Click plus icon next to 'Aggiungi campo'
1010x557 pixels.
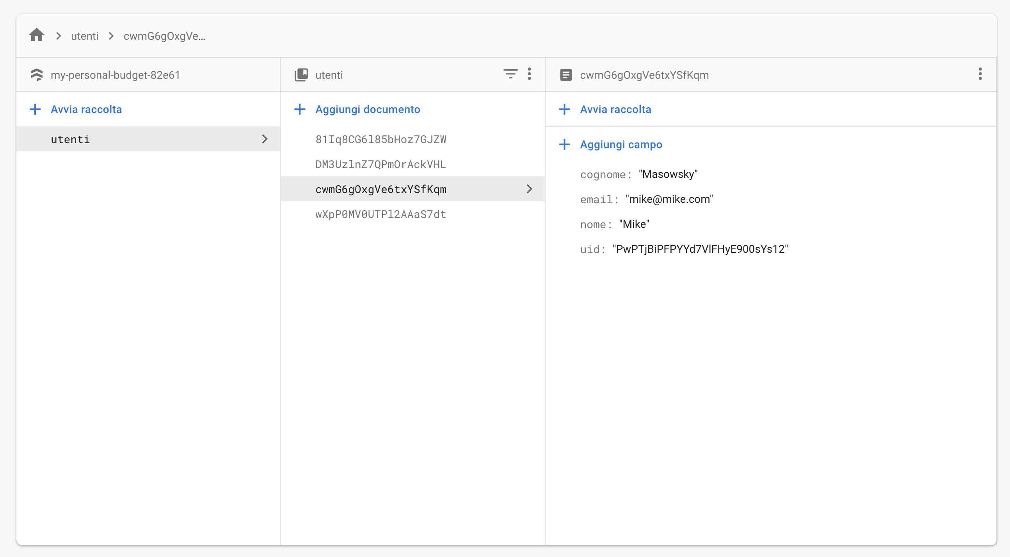coord(564,144)
